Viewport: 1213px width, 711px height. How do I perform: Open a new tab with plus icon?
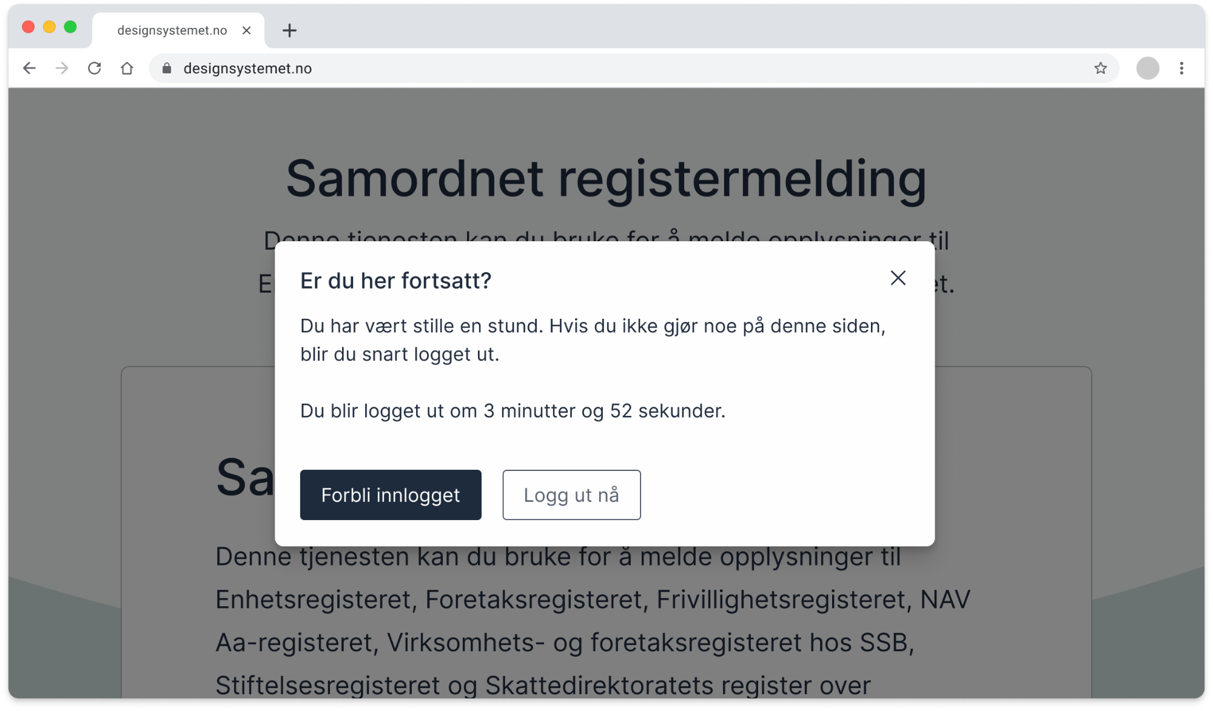point(289,30)
